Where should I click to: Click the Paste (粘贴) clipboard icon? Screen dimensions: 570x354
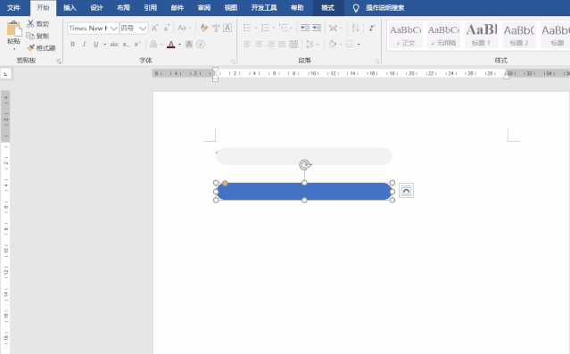(x=14, y=29)
